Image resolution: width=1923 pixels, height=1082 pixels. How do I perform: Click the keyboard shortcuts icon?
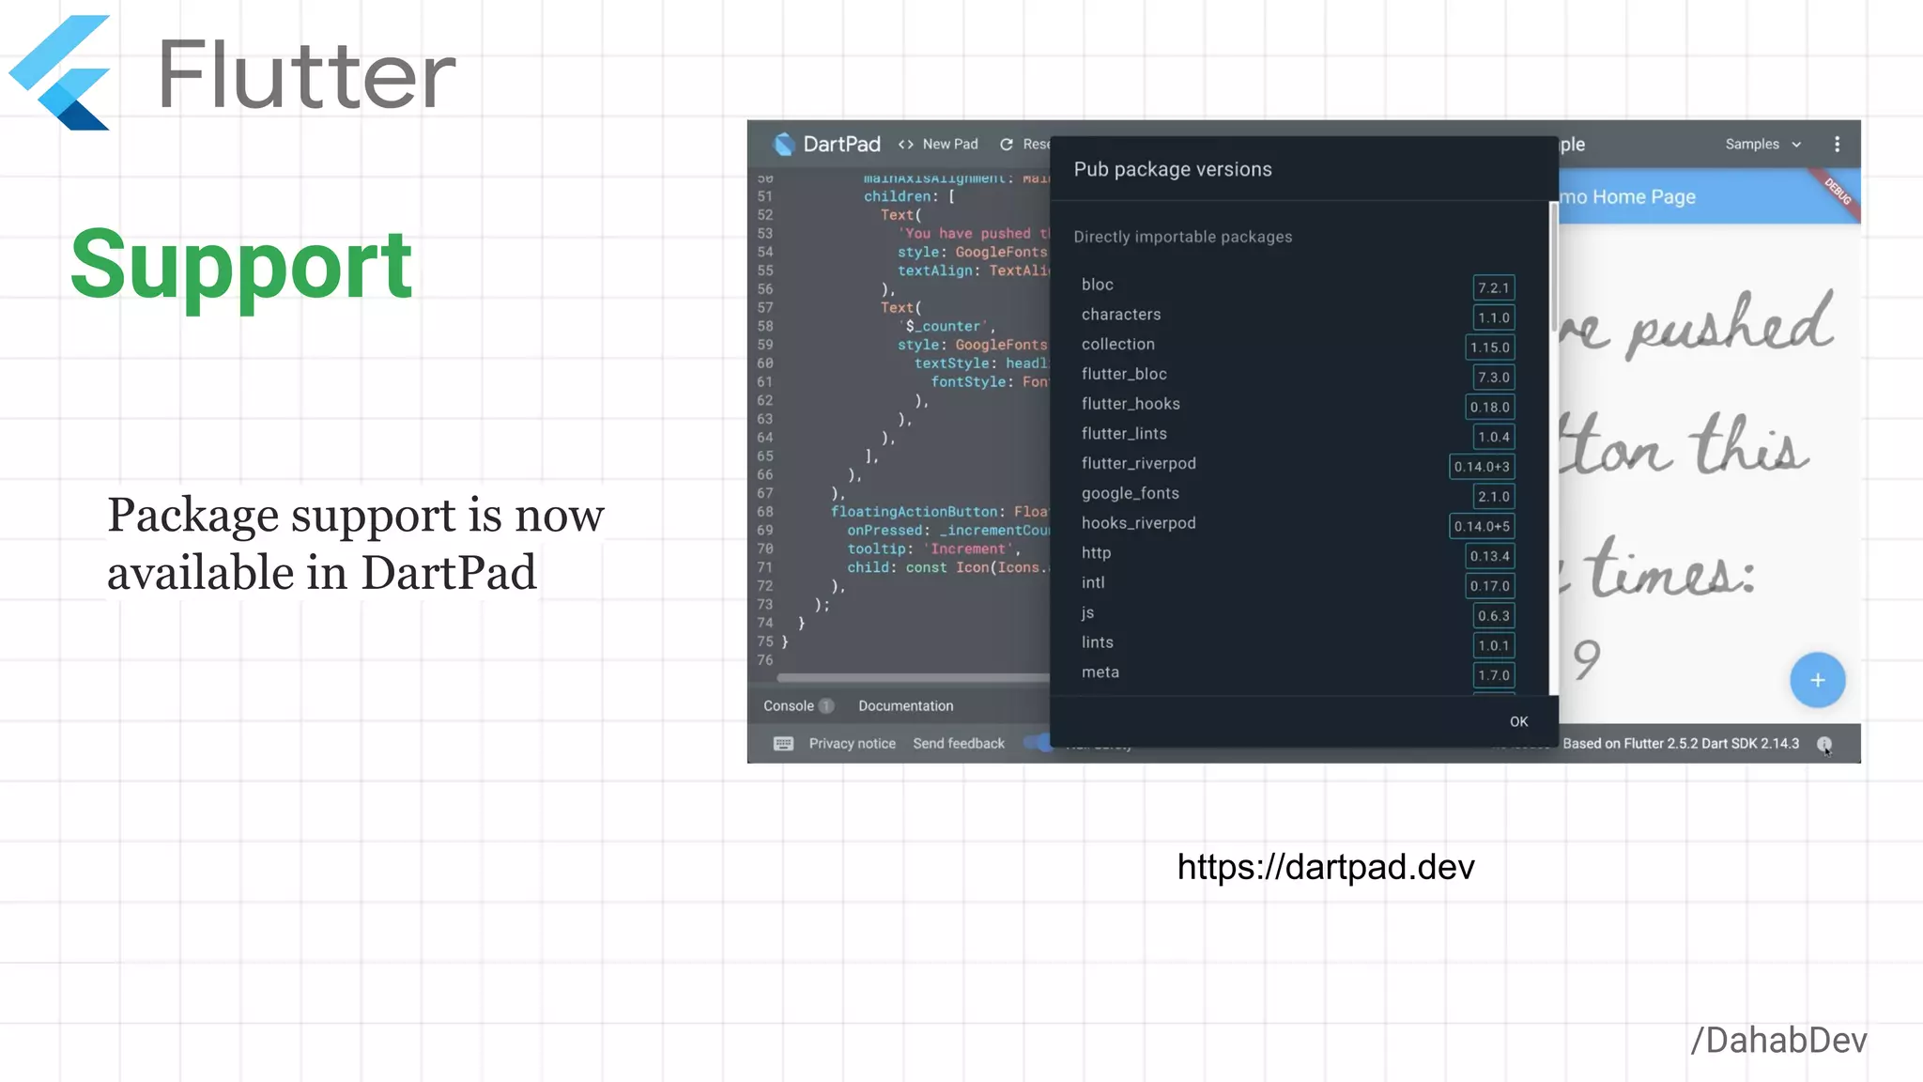pyautogui.click(x=783, y=744)
